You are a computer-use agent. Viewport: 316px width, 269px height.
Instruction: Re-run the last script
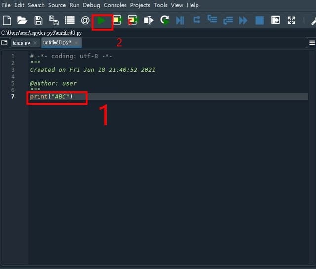[165, 20]
